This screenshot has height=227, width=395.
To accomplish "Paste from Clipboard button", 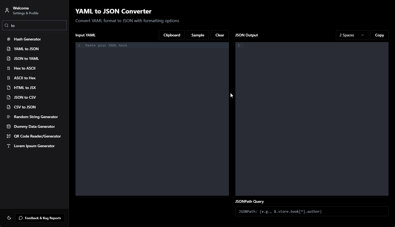I will coord(171,35).
